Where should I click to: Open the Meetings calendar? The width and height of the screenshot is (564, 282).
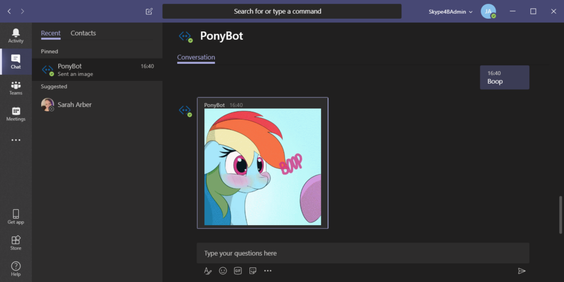16,114
